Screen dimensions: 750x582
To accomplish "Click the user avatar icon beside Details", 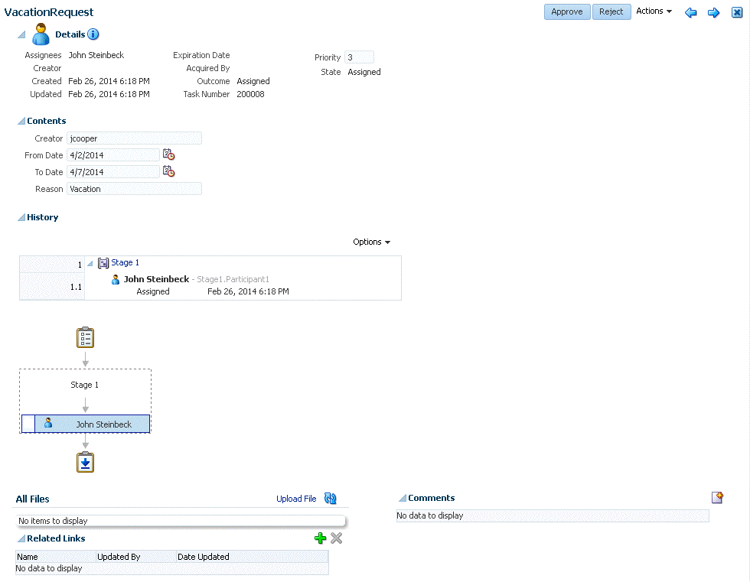I will tap(41, 34).
